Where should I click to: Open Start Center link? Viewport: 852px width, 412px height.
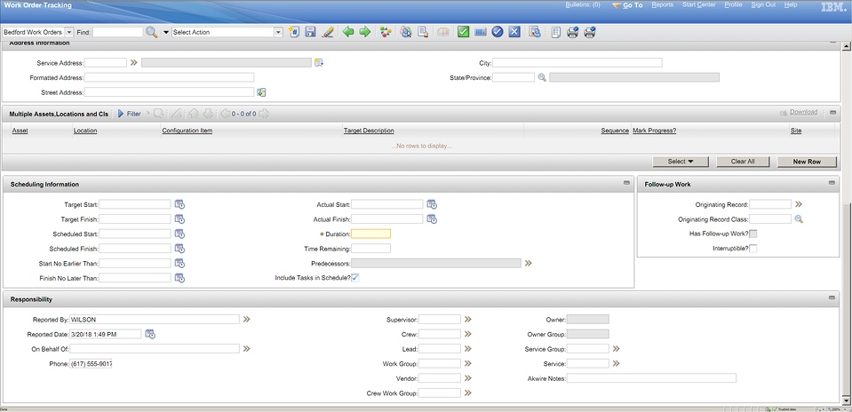[x=699, y=5]
